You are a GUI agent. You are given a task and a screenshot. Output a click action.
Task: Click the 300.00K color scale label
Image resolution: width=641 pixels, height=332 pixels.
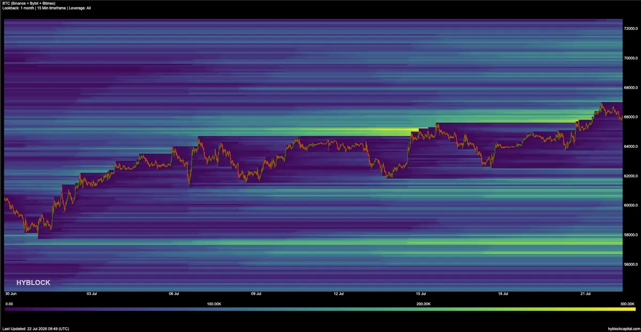(628, 304)
